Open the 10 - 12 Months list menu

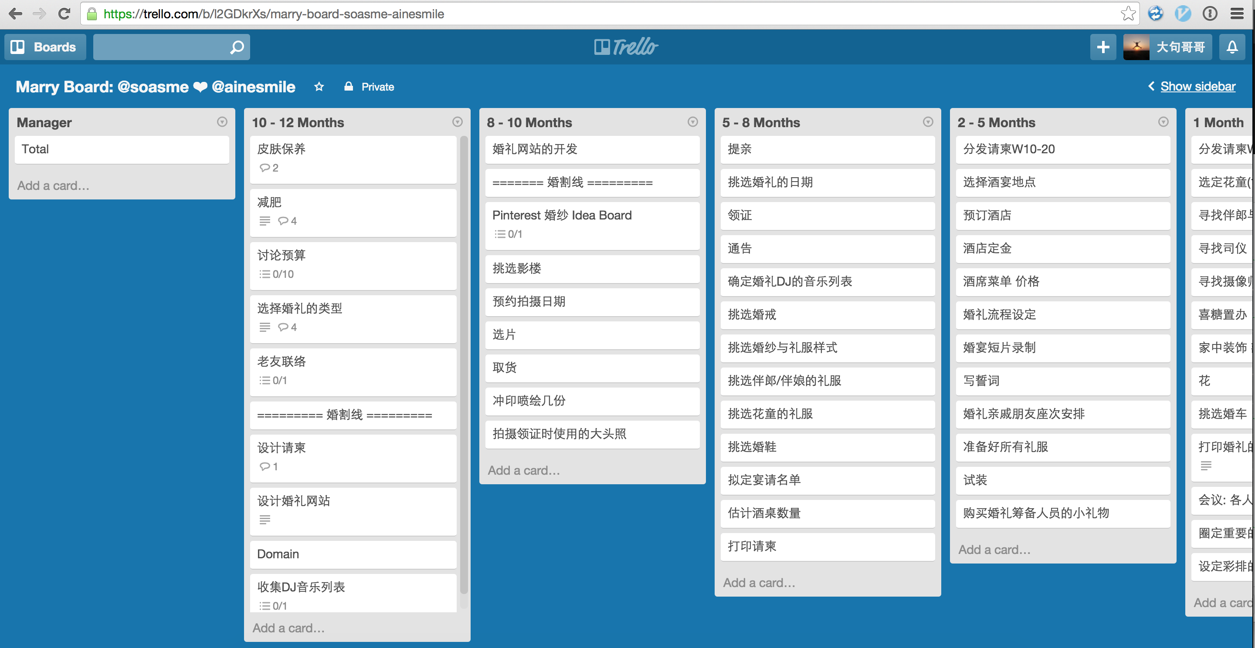click(x=458, y=121)
